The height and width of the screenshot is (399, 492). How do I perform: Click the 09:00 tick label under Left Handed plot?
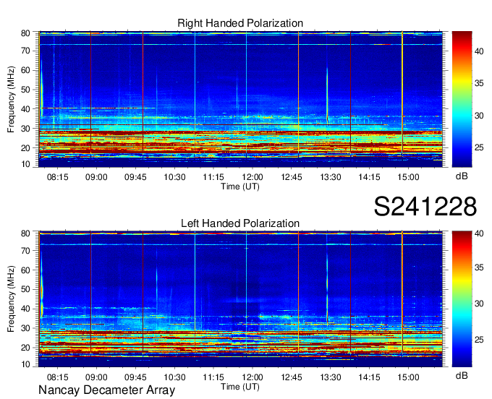[96, 377]
